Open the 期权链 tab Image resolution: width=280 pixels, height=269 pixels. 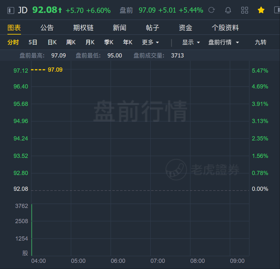pos(83,28)
